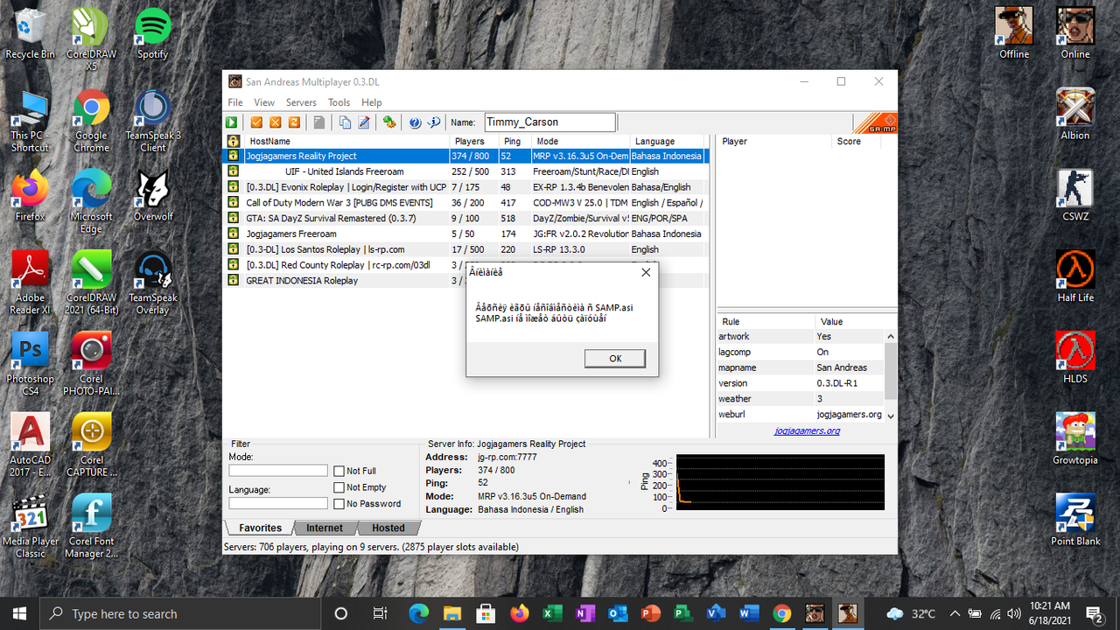Image resolution: width=1120 pixels, height=630 pixels.
Task: Click the Language filter input field
Action: point(277,503)
